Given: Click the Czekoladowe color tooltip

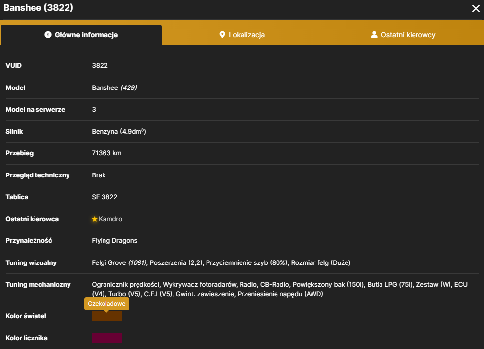Looking at the screenshot, I should pyautogui.click(x=106, y=304).
